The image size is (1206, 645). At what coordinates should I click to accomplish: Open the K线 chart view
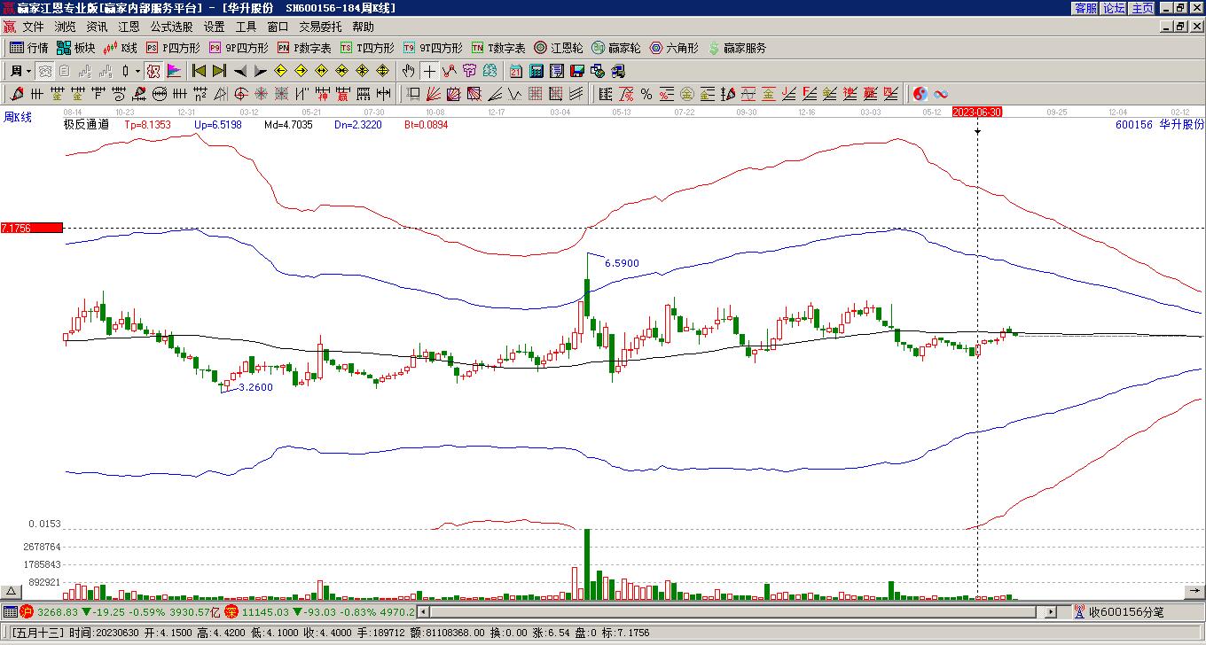tap(121, 48)
